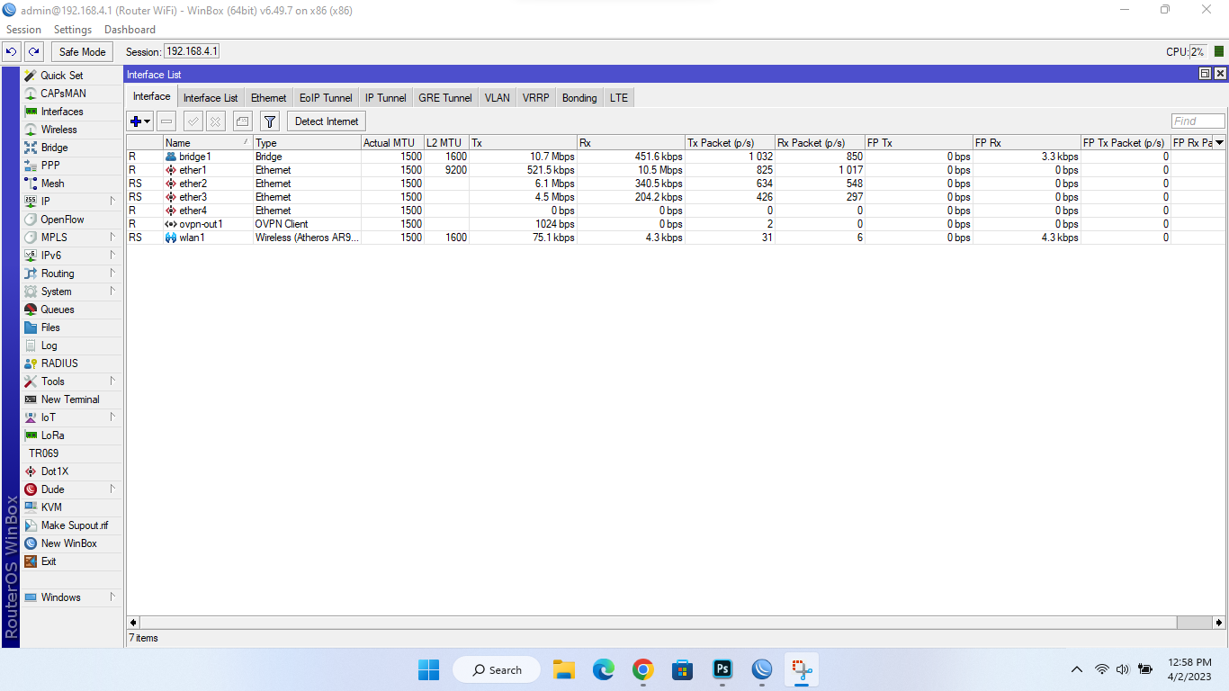Click the taskbar Search box

496,669
